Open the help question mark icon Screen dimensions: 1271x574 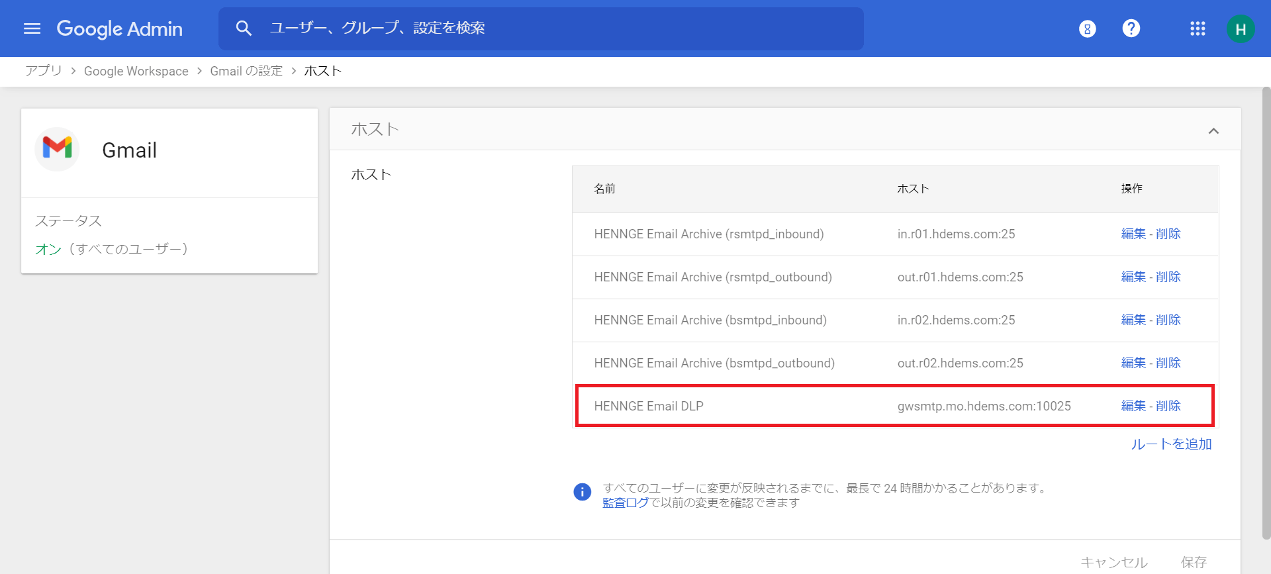[x=1131, y=28]
